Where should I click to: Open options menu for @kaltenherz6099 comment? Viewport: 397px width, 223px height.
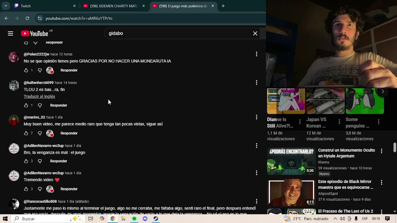(256, 82)
